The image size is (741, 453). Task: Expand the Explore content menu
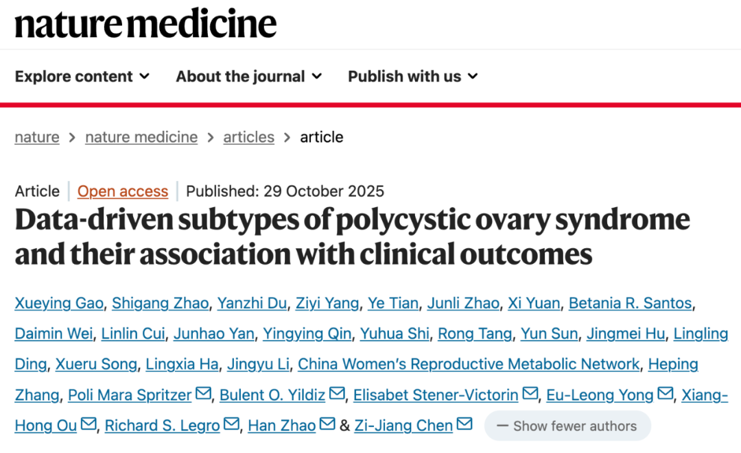(82, 76)
